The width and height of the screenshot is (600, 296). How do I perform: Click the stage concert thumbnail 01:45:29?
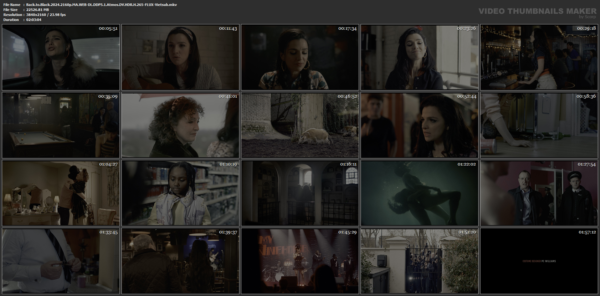coord(300,261)
